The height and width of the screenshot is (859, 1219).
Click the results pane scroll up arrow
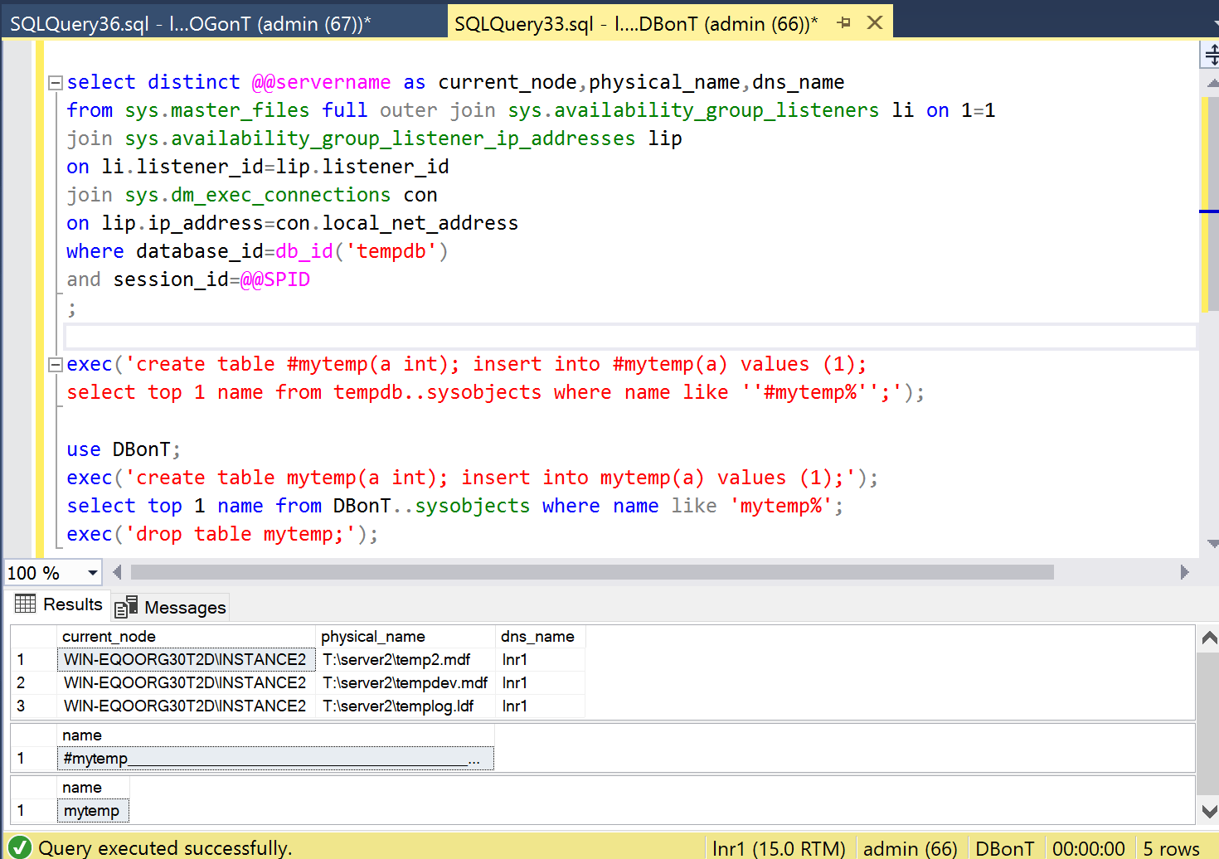click(x=1209, y=638)
